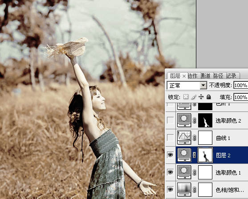Select the 图层 2 adjustment icon thumbnail
Viewport: 248px width, 199px height.
tap(184, 155)
